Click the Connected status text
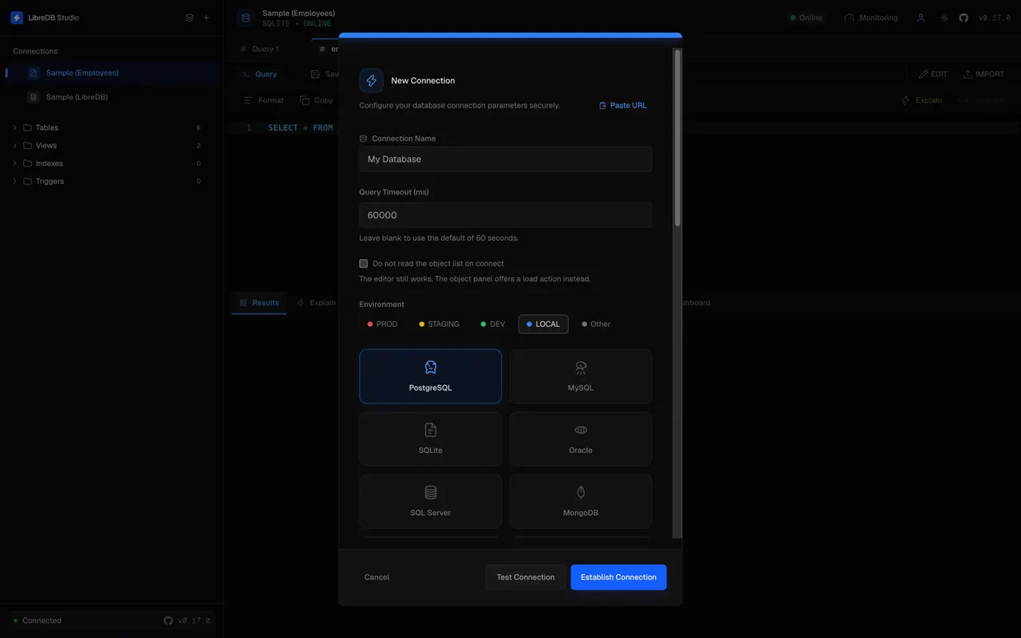This screenshot has width=1021, height=638. tap(41, 620)
